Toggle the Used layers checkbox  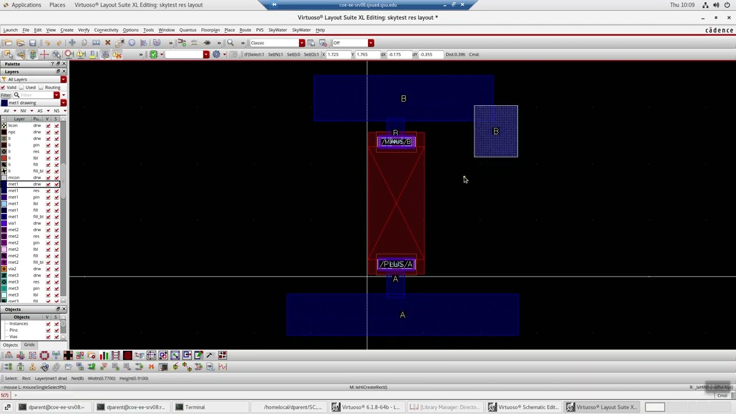(21, 87)
